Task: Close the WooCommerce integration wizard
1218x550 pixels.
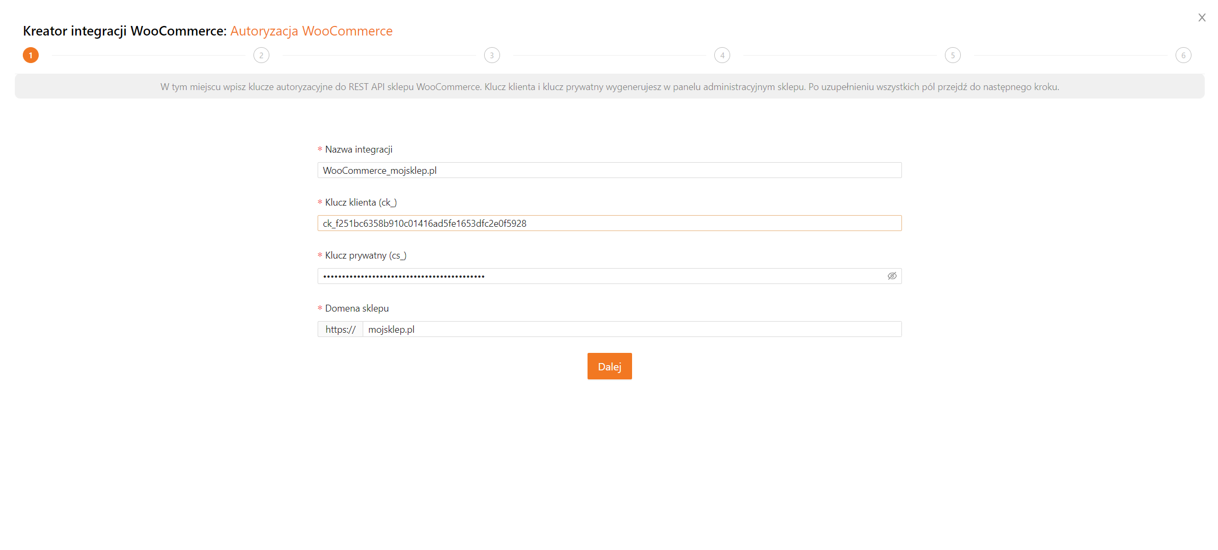Action: [1202, 17]
